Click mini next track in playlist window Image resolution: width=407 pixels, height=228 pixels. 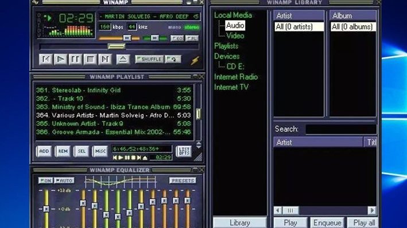click(139, 158)
